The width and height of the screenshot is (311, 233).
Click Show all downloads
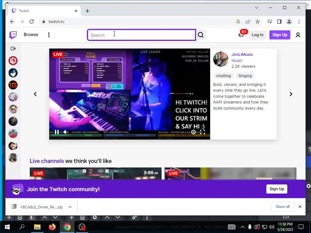point(283,206)
